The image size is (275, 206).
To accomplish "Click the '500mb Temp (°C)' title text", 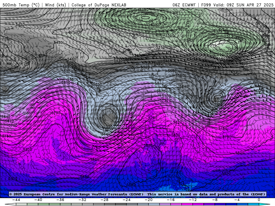I will [21, 5].
